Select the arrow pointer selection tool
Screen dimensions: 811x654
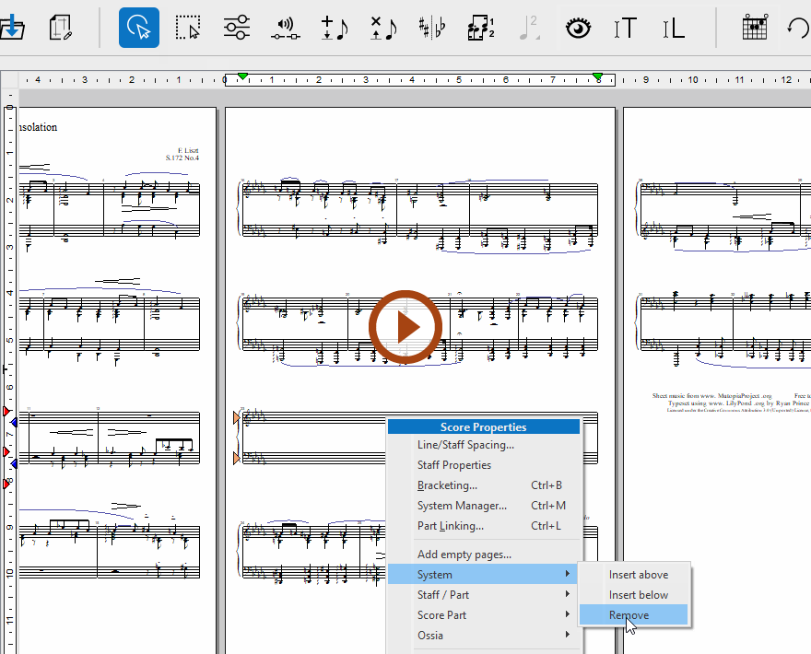point(139,28)
